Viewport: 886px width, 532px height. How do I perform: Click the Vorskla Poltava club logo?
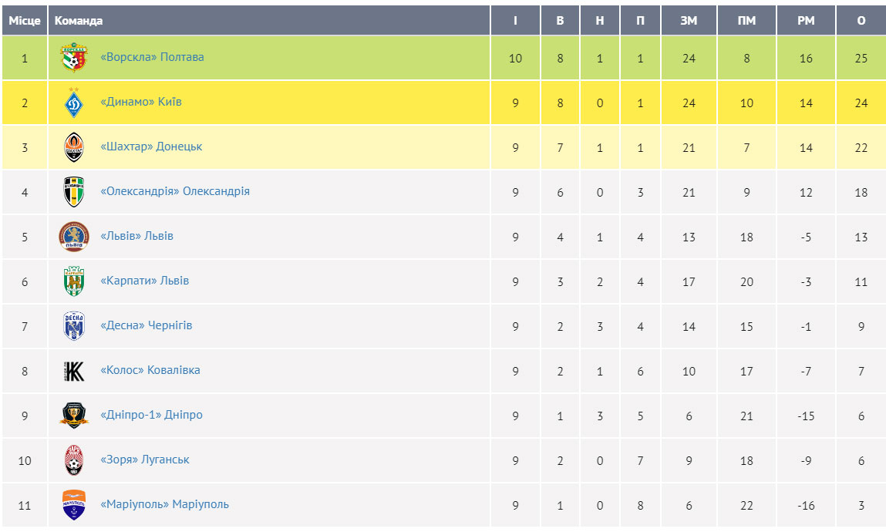tap(74, 58)
